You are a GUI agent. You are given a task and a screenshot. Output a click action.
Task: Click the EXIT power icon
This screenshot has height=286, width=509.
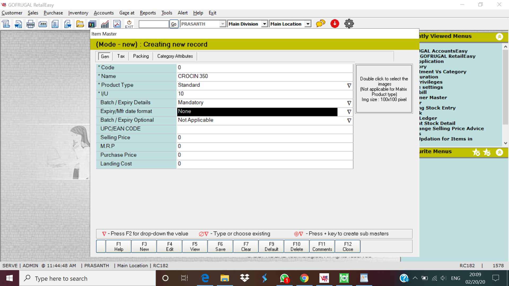point(129,24)
